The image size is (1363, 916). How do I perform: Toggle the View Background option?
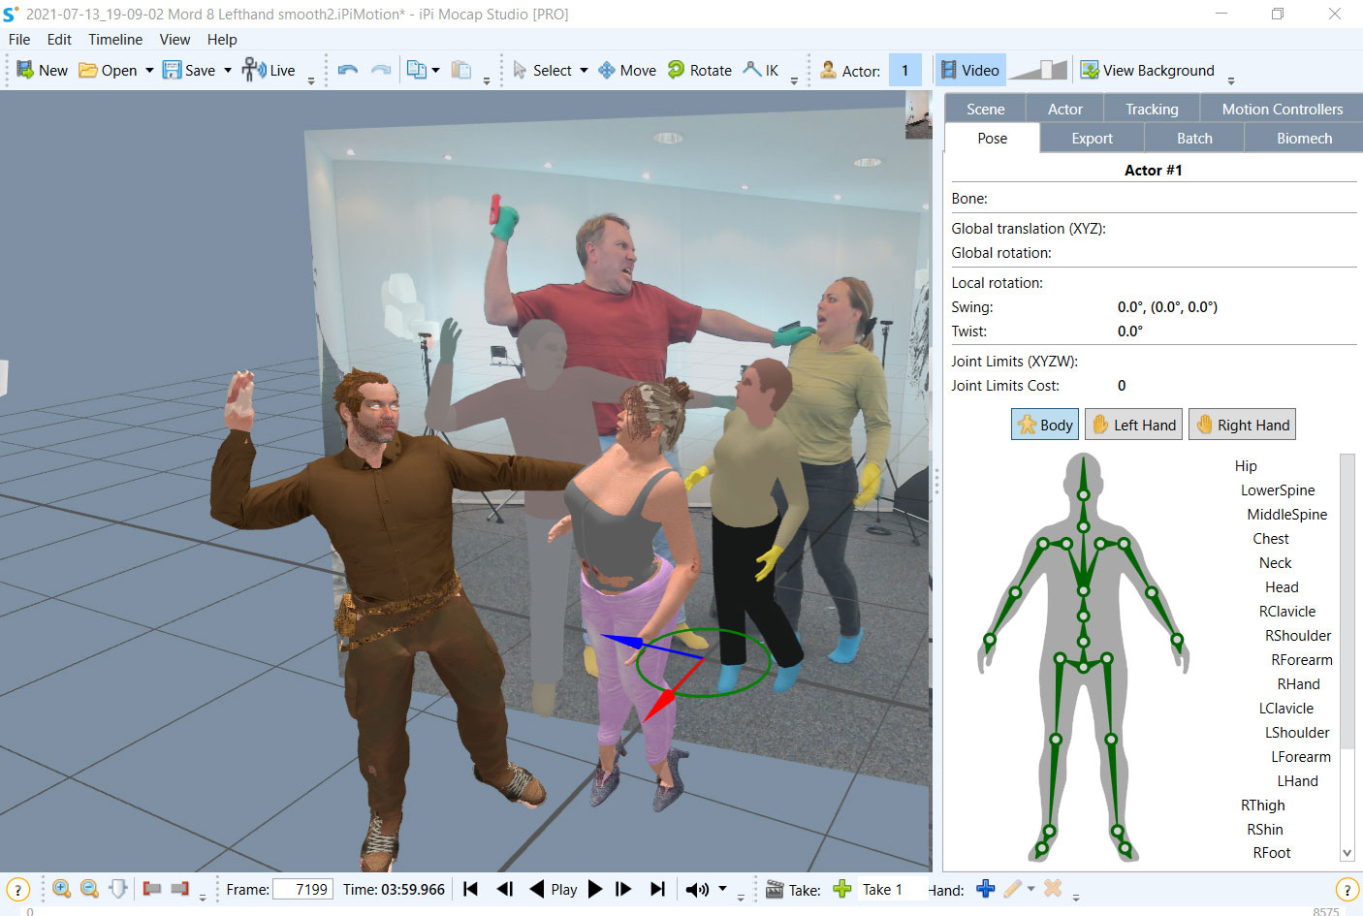pyautogui.click(x=1147, y=70)
